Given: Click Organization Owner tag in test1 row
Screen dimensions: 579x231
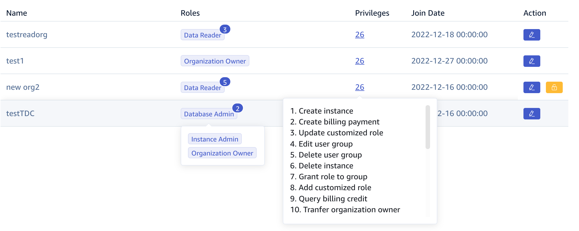Looking at the screenshot, I should pyautogui.click(x=215, y=61).
